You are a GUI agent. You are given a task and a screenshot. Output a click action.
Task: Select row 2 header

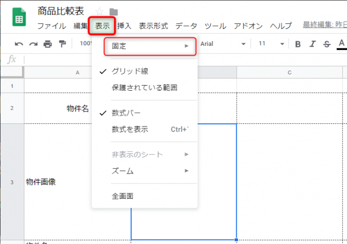tap(12, 108)
